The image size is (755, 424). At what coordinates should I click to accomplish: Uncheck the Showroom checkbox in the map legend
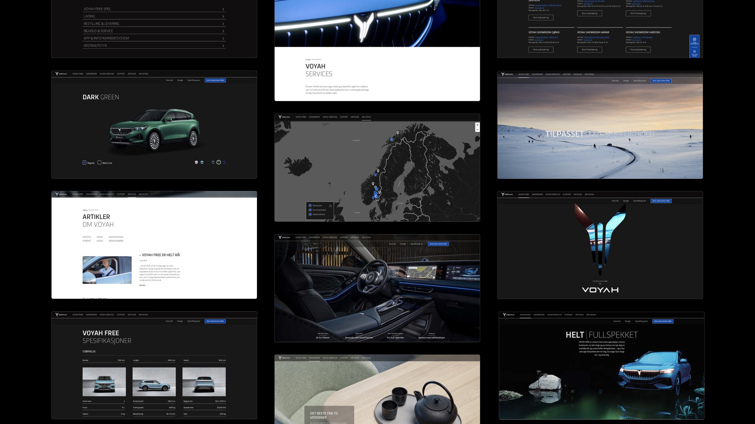[x=310, y=206]
